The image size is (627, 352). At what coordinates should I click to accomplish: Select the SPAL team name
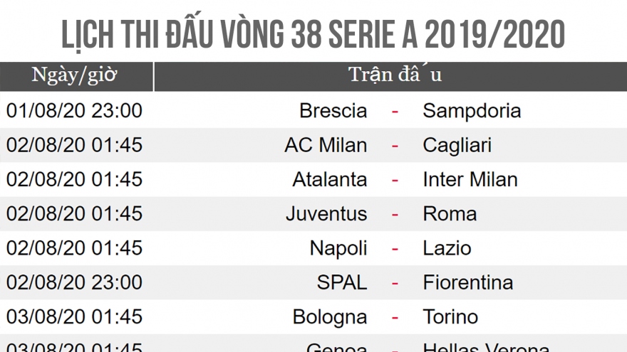pos(342,282)
